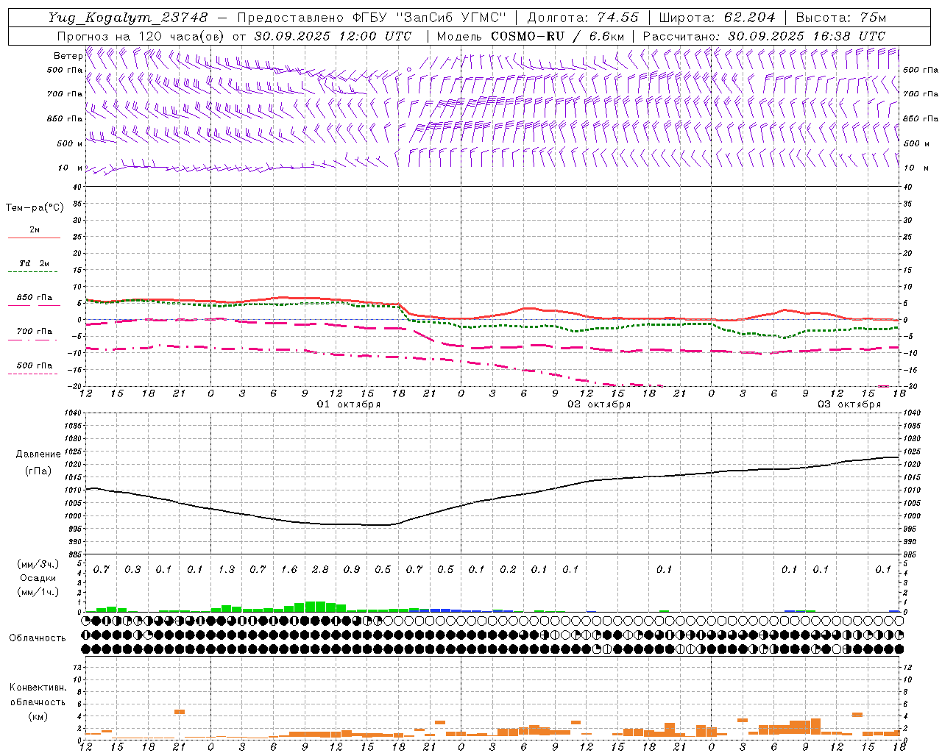942x753 pixels.
Task: Click the 'Осадки' precipitation label
Action: click(x=38, y=578)
